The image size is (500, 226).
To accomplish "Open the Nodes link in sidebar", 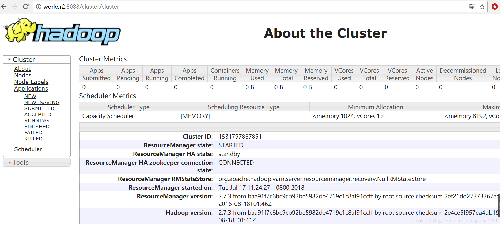I will [x=23, y=75].
